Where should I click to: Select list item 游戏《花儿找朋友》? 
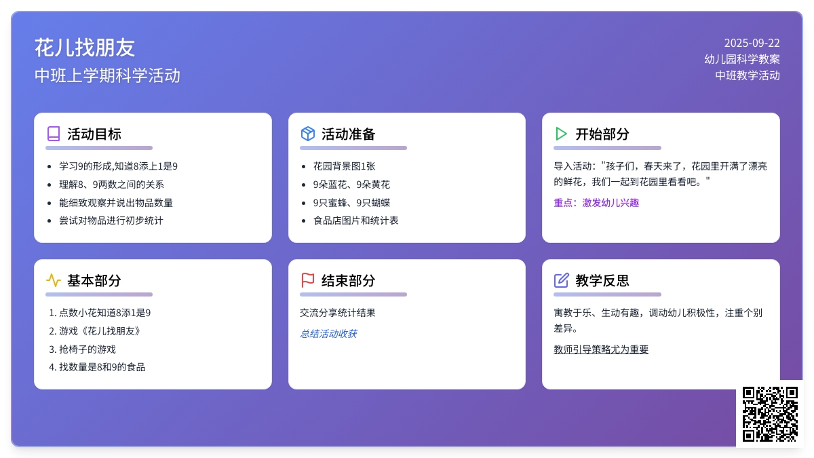click(100, 331)
